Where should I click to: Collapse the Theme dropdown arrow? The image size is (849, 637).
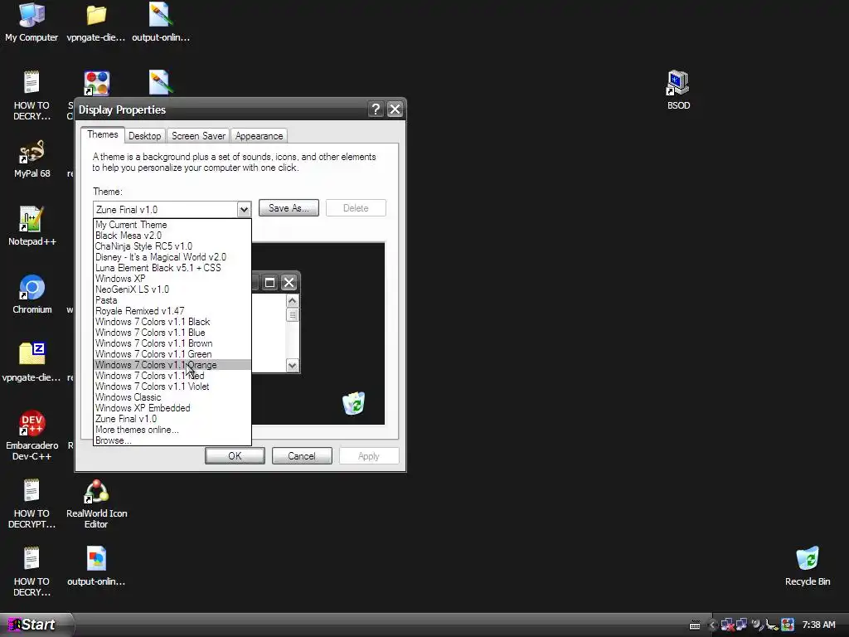coord(244,210)
